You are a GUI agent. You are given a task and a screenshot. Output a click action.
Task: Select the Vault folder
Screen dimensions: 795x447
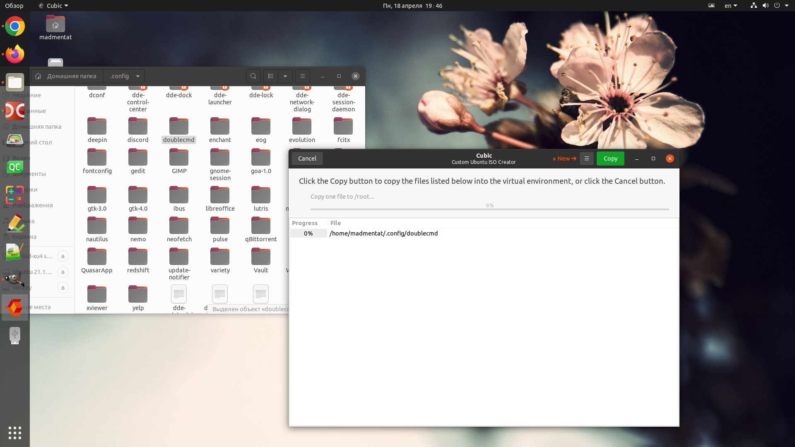(261, 261)
